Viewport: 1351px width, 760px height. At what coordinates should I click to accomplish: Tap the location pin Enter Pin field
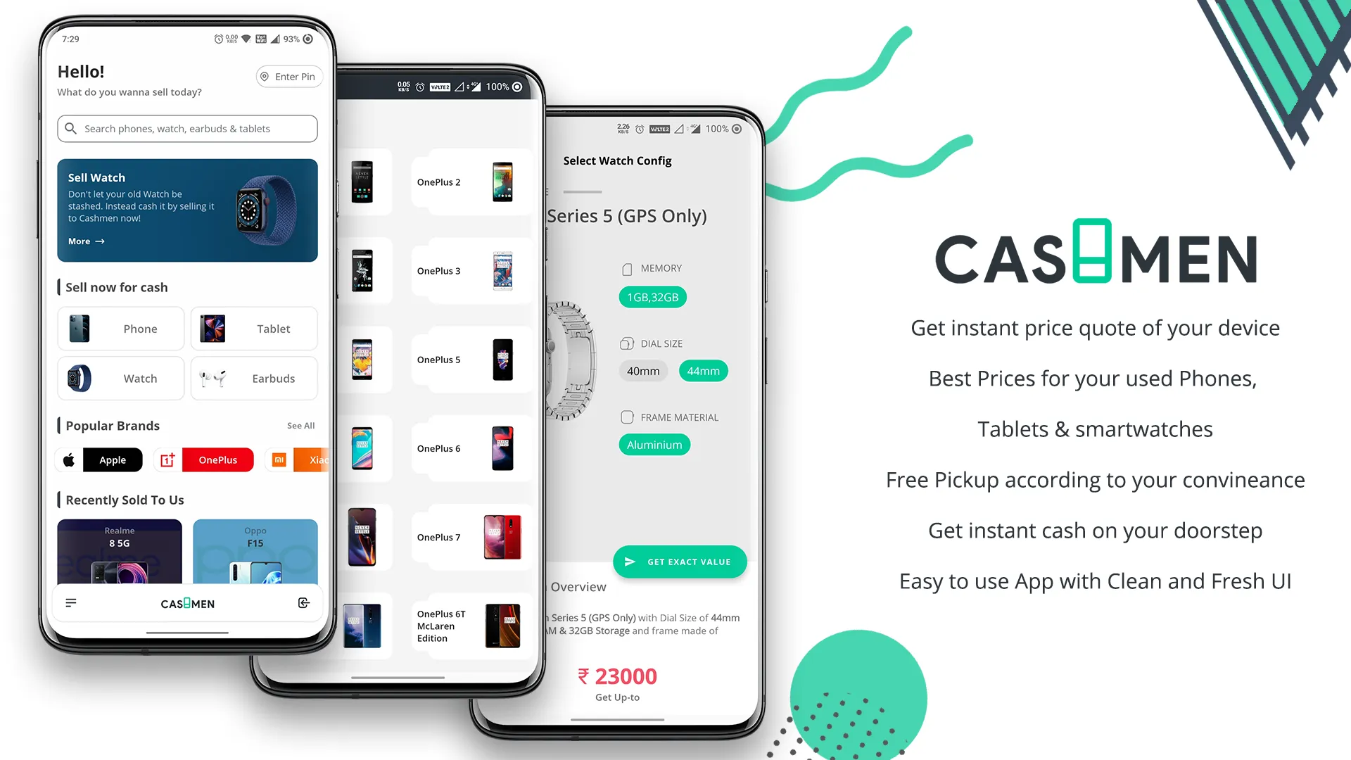[286, 76]
